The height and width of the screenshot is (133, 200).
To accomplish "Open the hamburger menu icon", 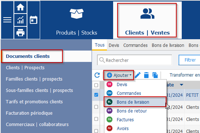I will 7,20.
